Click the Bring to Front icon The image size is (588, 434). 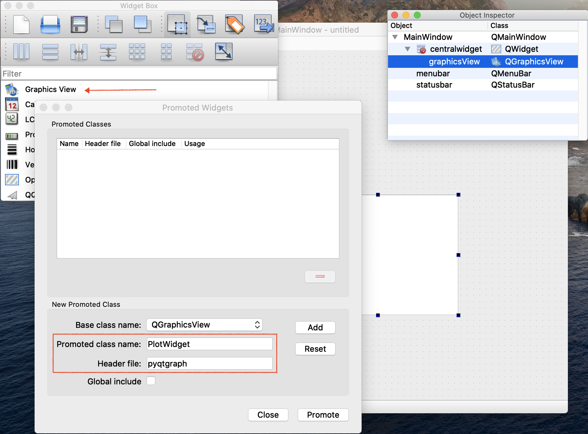click(142, 24)
